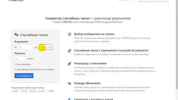Screen dimensions: 178x100
Task: Pick the из 45 popular combination
Action: click(42, 91)
